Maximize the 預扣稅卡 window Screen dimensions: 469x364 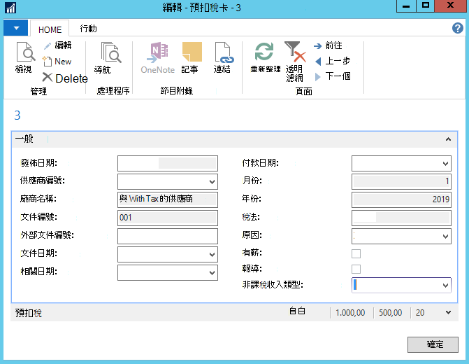[425, 6]
